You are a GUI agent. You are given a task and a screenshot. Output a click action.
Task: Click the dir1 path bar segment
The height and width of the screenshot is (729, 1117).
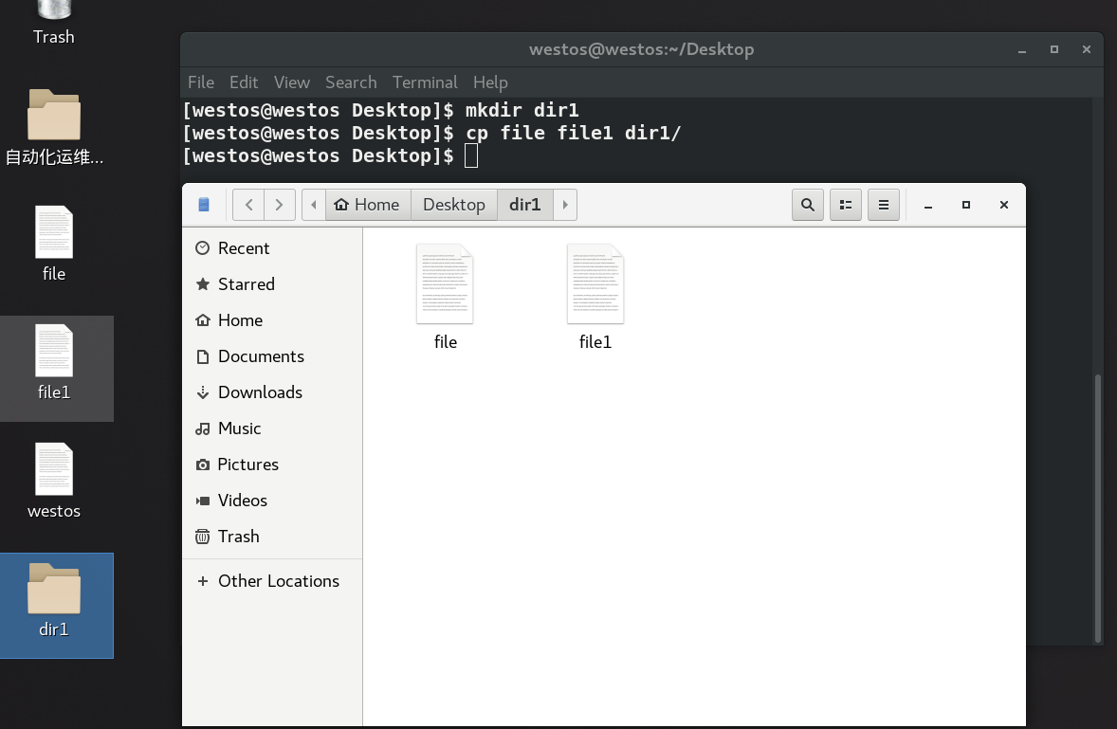click(525, 205)
